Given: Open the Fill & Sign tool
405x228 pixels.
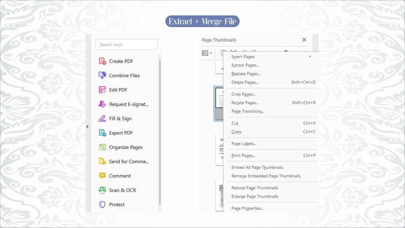Looking at the screenshot, I should 115,119.
